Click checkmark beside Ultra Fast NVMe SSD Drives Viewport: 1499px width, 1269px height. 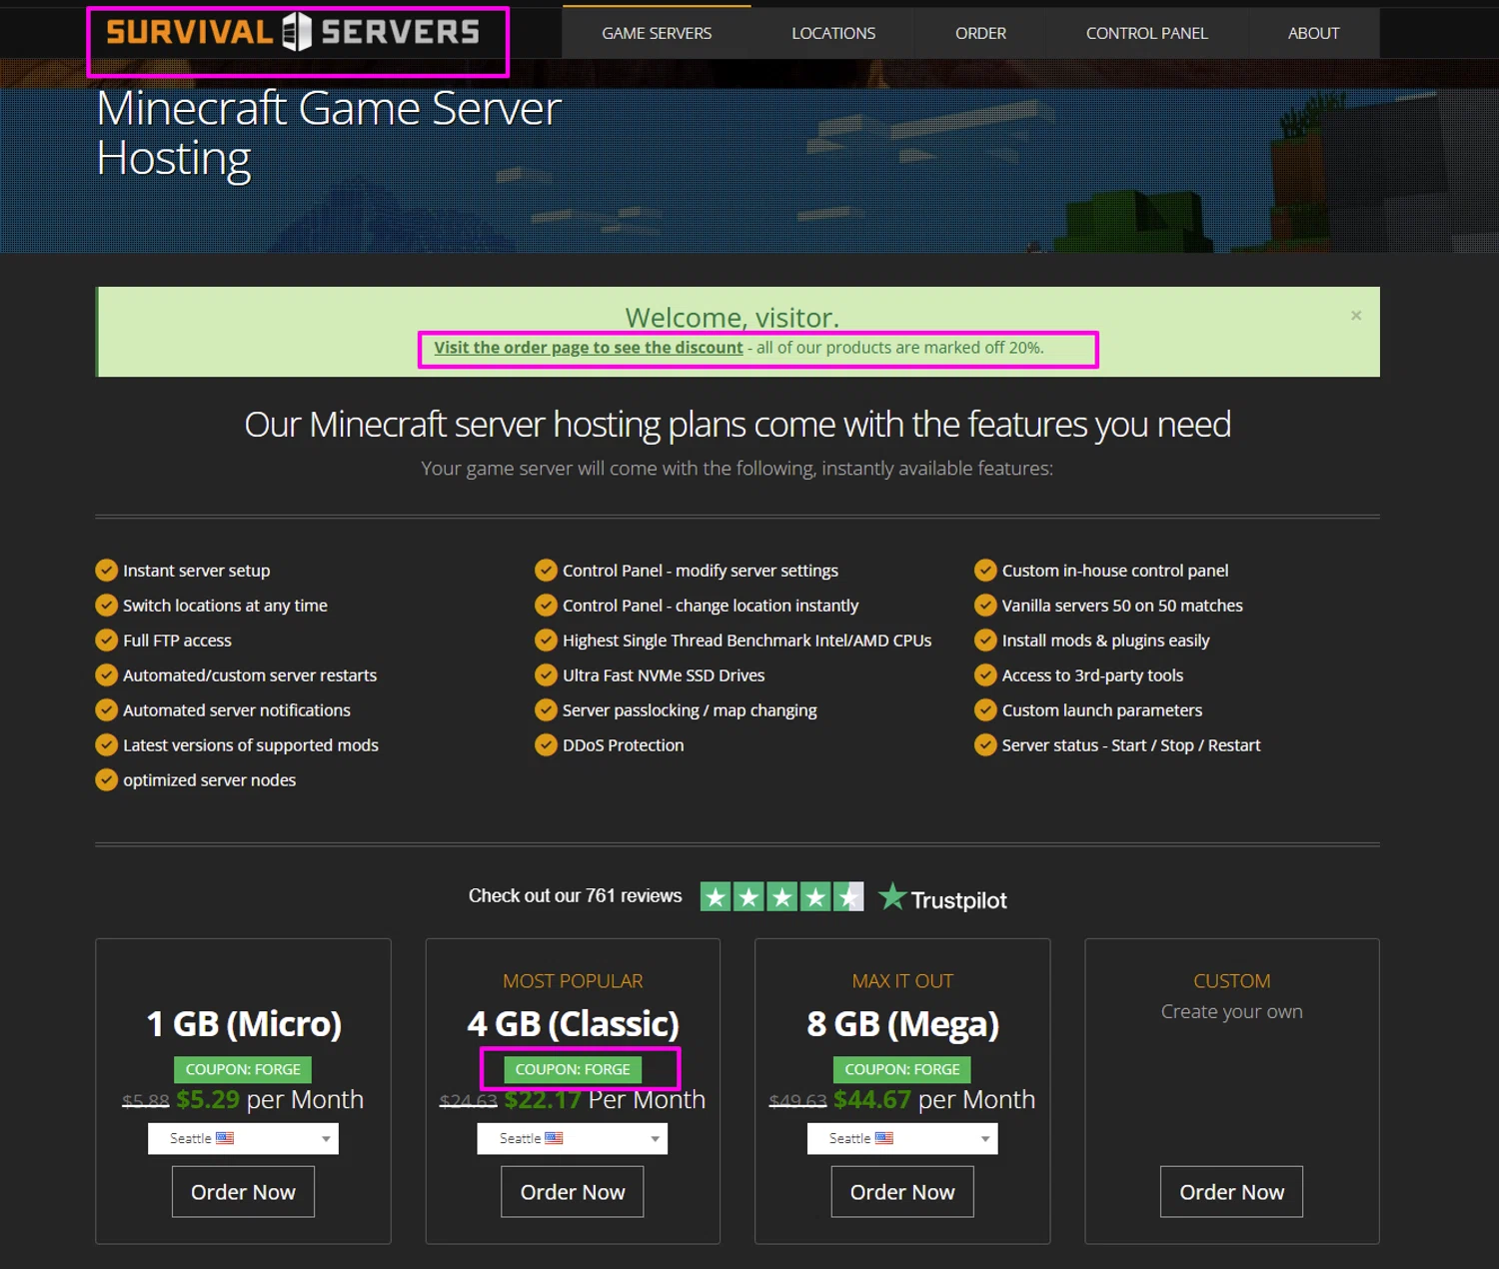point(546,675)
